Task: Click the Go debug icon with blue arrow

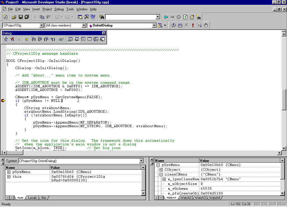Action: [199, 25]
